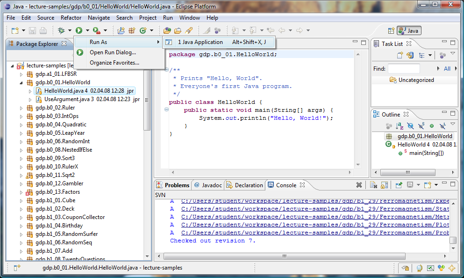Screen dimensions: 464x278
Task: Toggle Scroll Lock in Console toolbar
Action: pyautogui.click(x=385, y=185)
